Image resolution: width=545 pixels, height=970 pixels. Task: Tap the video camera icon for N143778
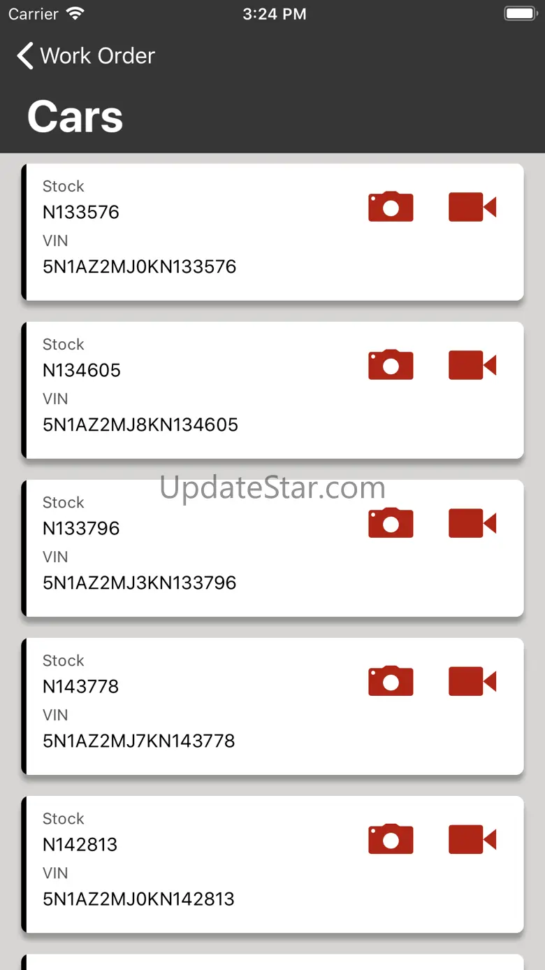pos(472,681)
